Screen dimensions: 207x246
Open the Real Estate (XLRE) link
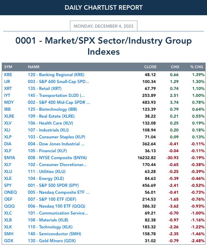(x=51, y=116)
